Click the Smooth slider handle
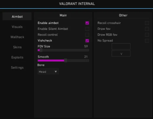Viewport: 153px width, 119px height. (66, 61)
